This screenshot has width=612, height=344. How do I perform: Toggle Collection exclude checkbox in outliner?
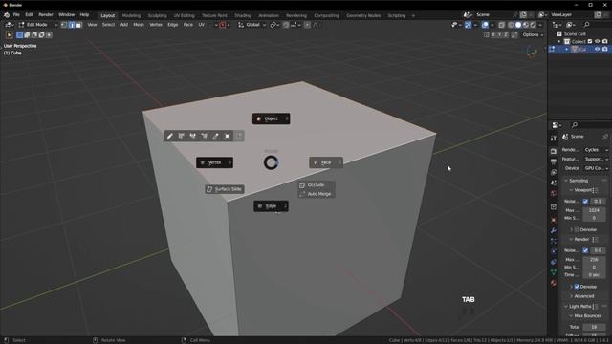coord(590,41)
